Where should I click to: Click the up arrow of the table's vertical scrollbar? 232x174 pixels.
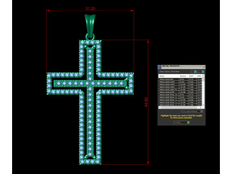click(203, 75)
